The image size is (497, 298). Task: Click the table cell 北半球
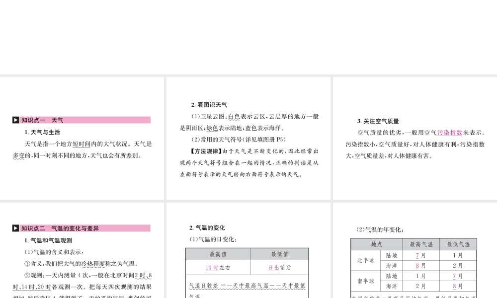click(x=366, y=260)
